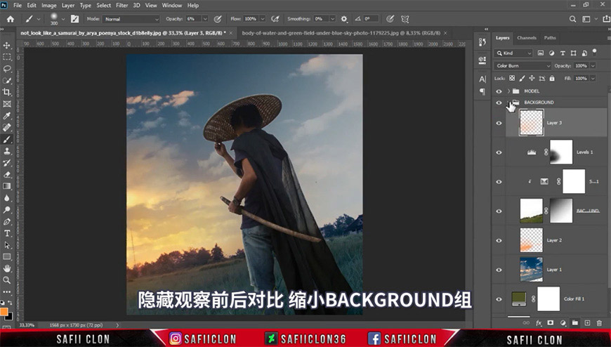Screen dimensions: 611x347
Task: Click the zoom percentage 33.33% field
Action: pos(27,325)
